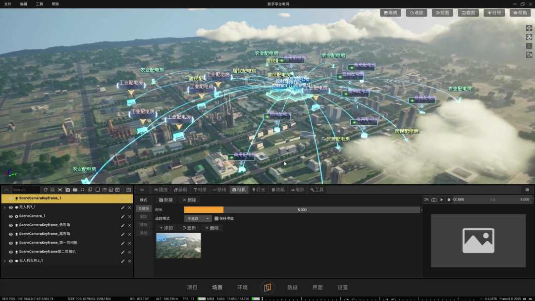
Task: Stop the camera animation preview
Action: (449, 200)
